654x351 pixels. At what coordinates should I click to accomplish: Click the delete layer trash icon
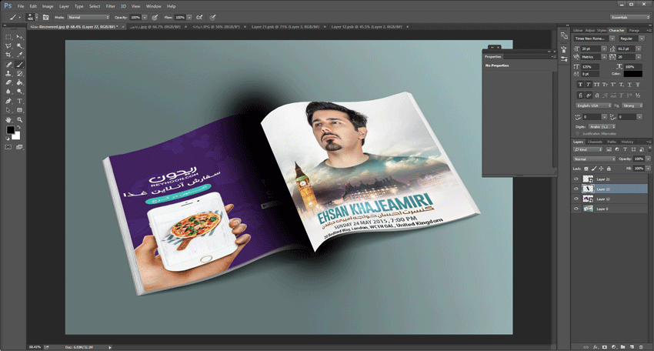click(x=641, y=347)
